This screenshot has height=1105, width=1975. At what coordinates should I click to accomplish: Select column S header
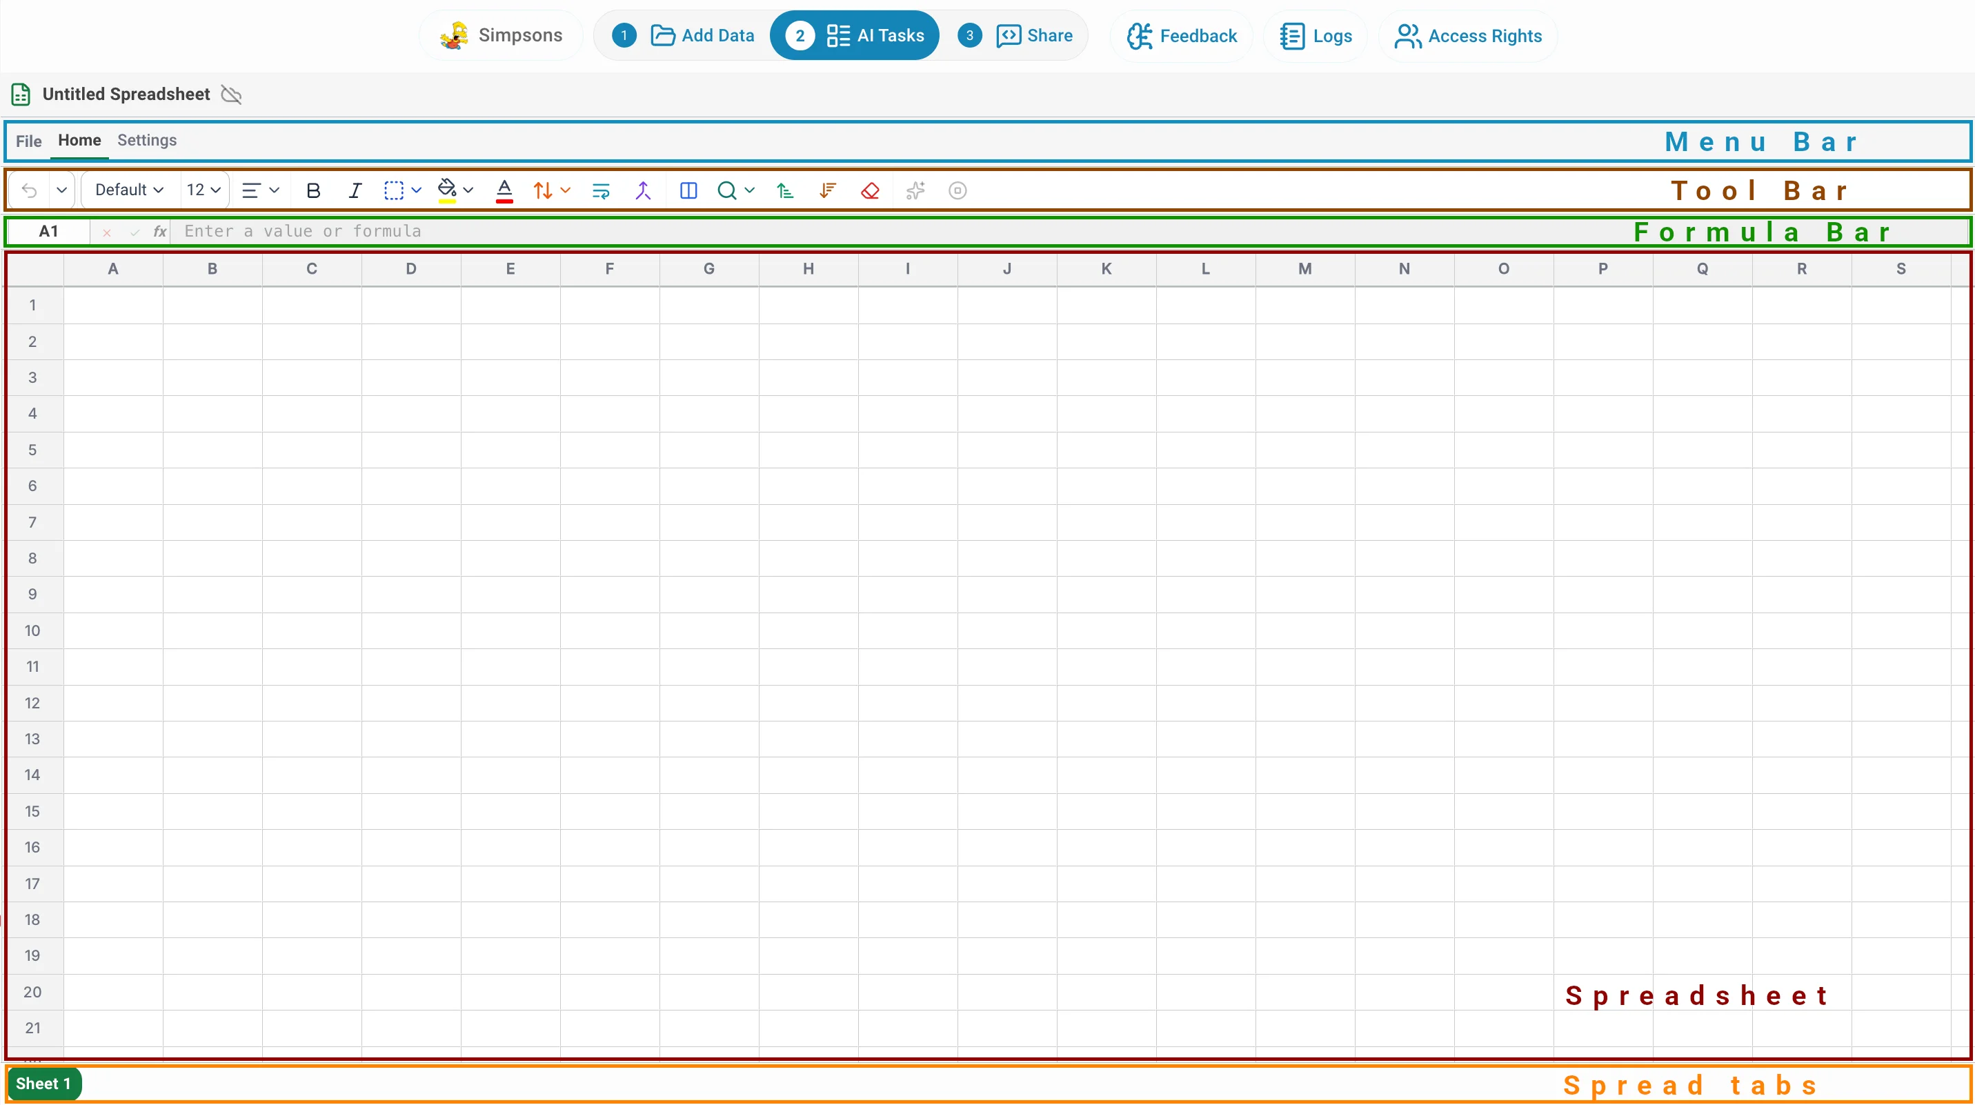(1900, 269)
